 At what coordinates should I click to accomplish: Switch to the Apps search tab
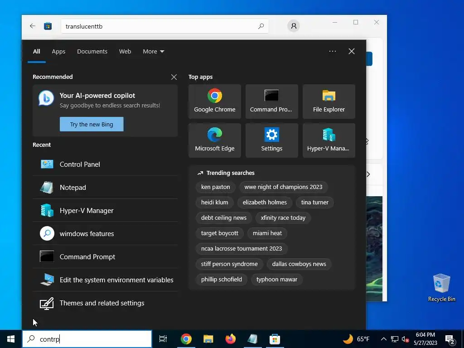point(58,52)
